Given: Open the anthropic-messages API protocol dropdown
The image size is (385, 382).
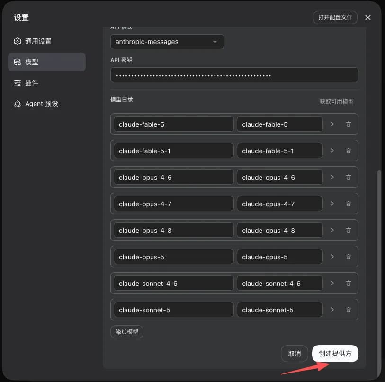Looking at the screenshot, I should (x=167, y=42).
